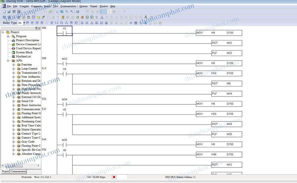Image resolution: width=297 pixels, height=183 pixels.
Task: Click the Save toolbar icon
Action: coord(14,12)
